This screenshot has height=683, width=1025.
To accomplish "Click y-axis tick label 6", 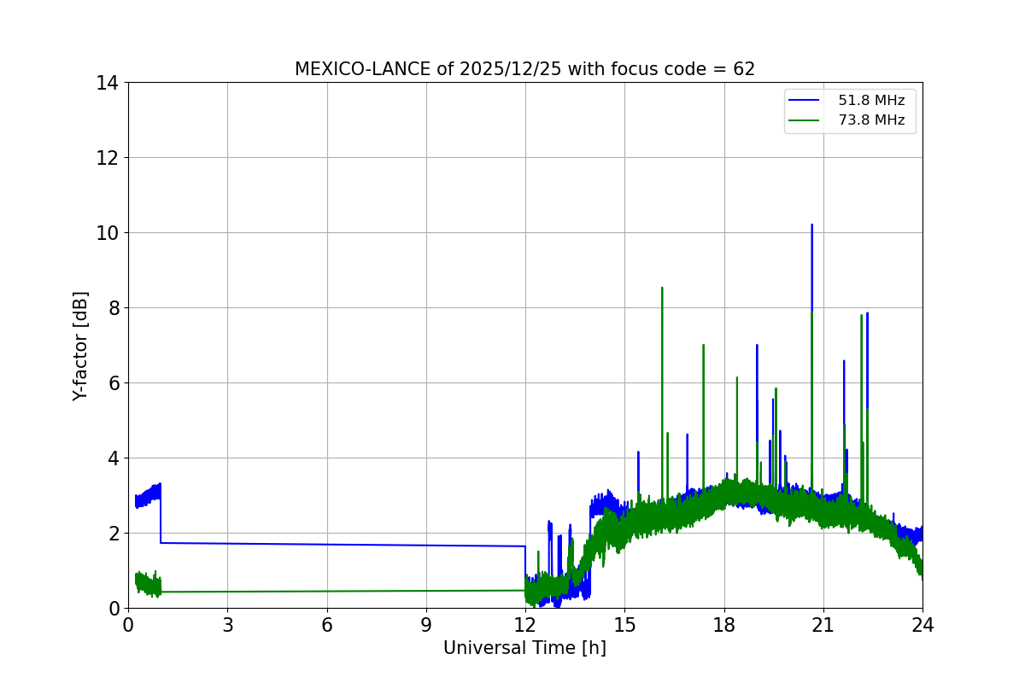I will tap(112, 382).
